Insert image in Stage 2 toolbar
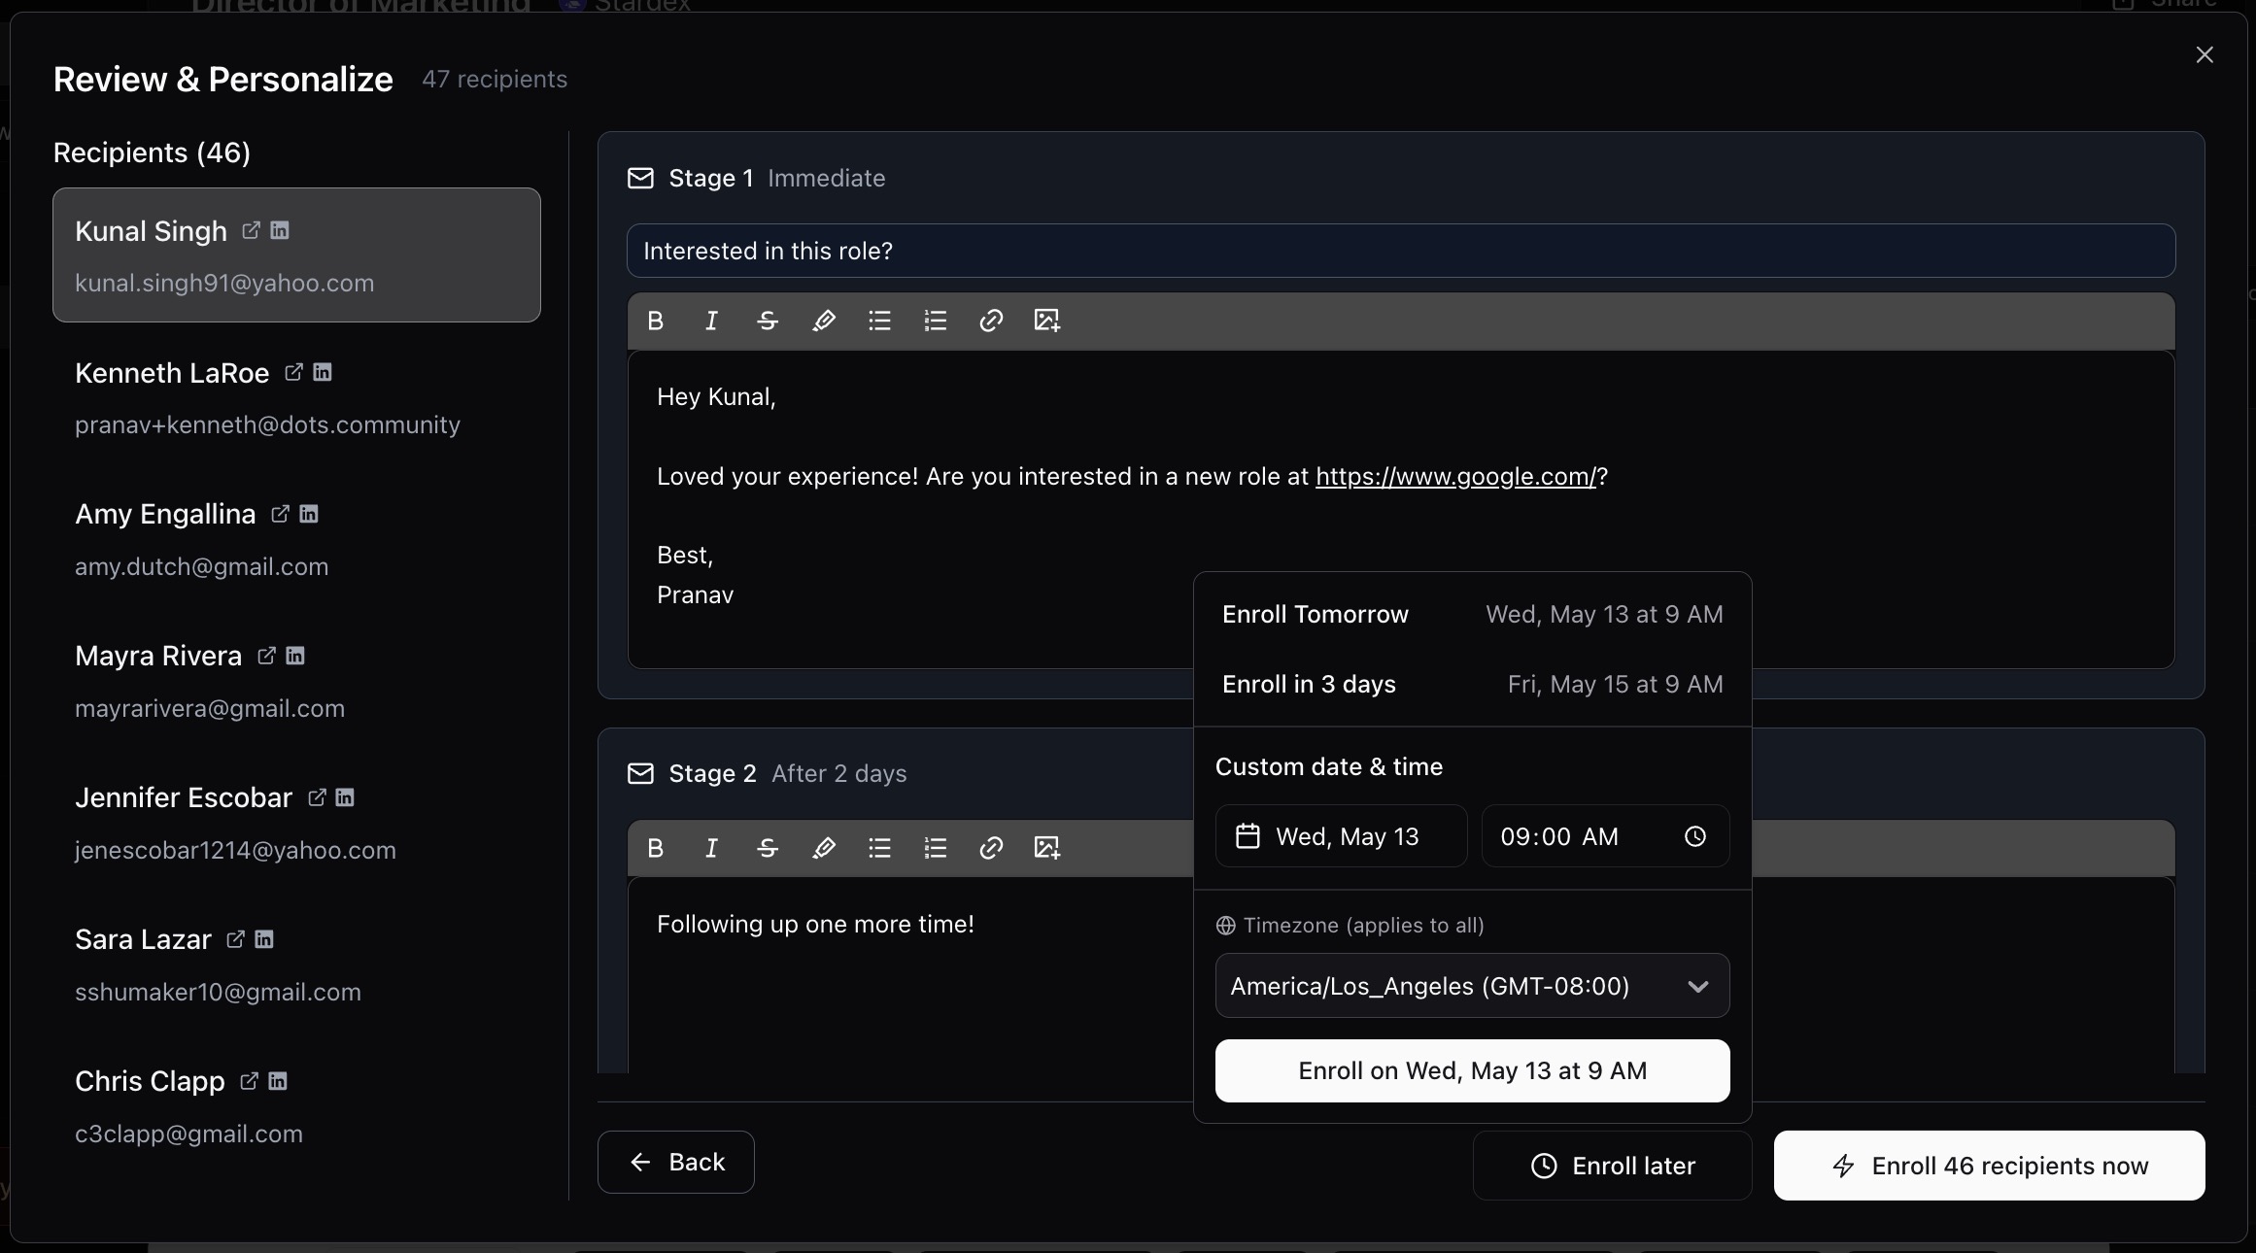 click(x=1047, y=848)
